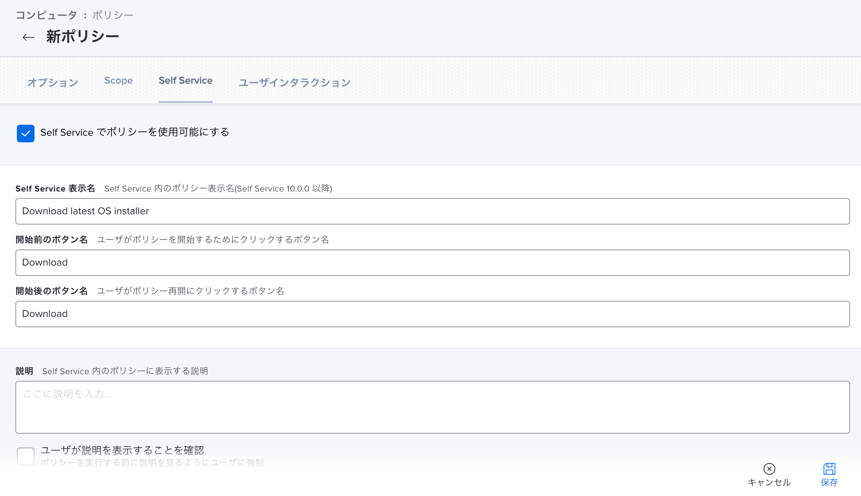The image size is (861, 496).
Task: Click the cancel circle-X icon
Action: tap(769, 468)
